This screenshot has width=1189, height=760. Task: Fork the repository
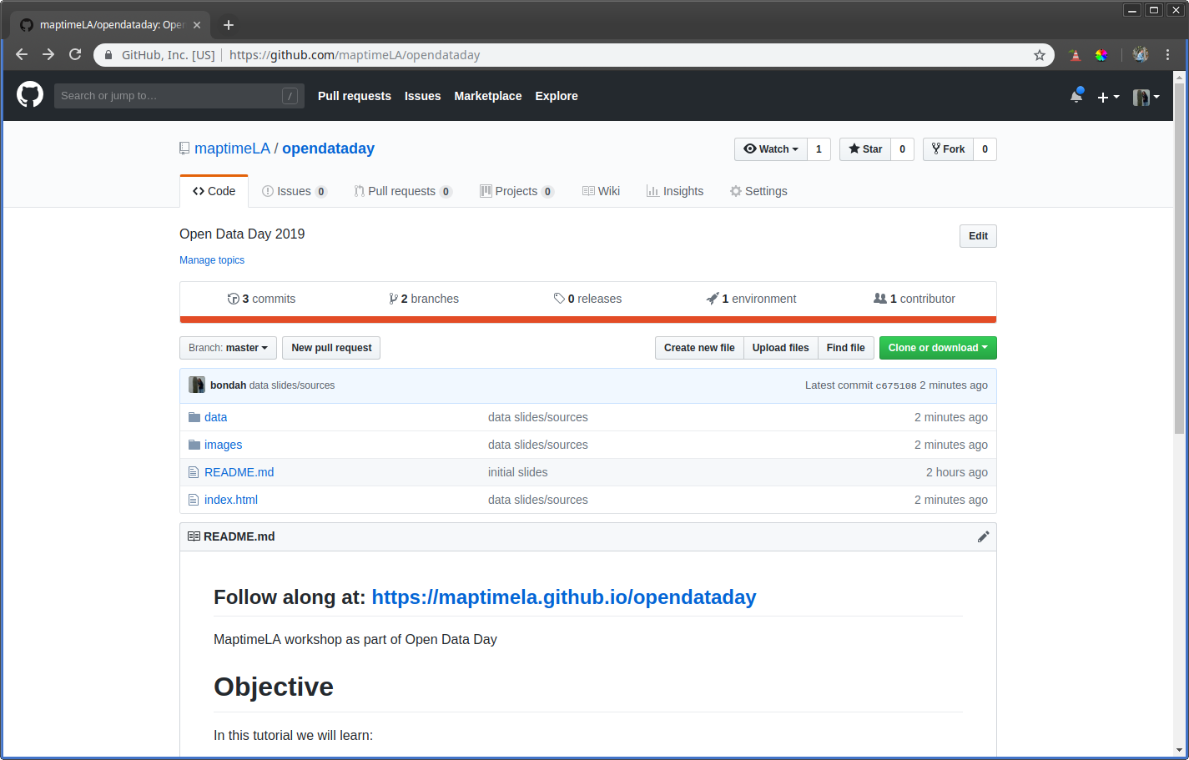948,149
